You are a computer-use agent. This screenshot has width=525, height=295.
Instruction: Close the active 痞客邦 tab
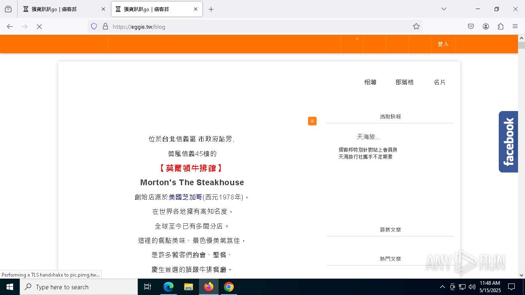196,9
